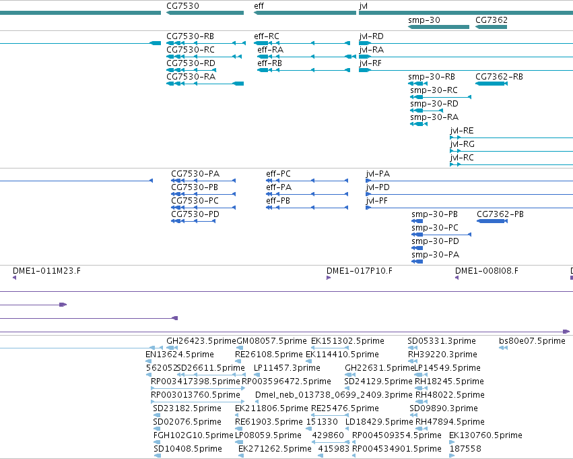Select BAC end DME1-011M23.F
Viewport: 573px width, 459px height.
click(15, 278)
